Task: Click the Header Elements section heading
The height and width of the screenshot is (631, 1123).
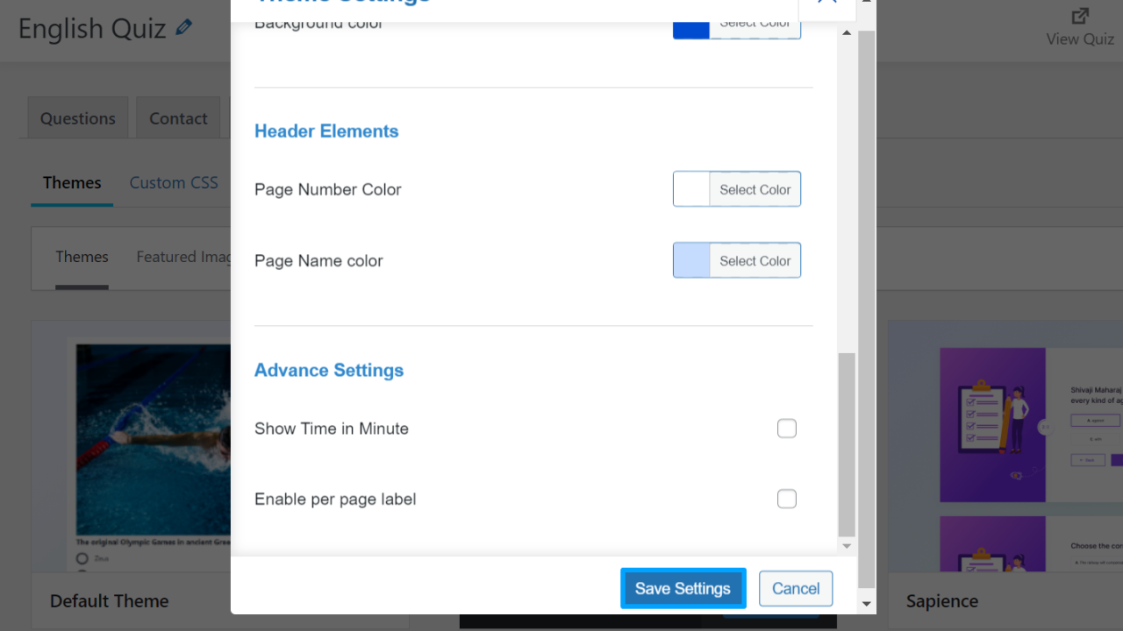Action: tap(326, 131)
